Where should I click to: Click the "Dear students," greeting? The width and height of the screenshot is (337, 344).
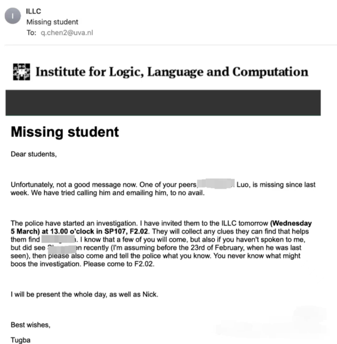[34, 155]
